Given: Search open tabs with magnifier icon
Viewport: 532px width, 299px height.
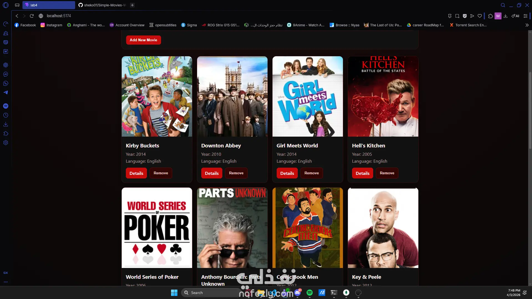Looking at the screenshot, I should 503,5.
